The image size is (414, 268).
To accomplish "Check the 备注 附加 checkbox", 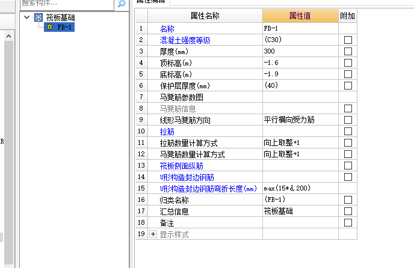I will 348,222.
